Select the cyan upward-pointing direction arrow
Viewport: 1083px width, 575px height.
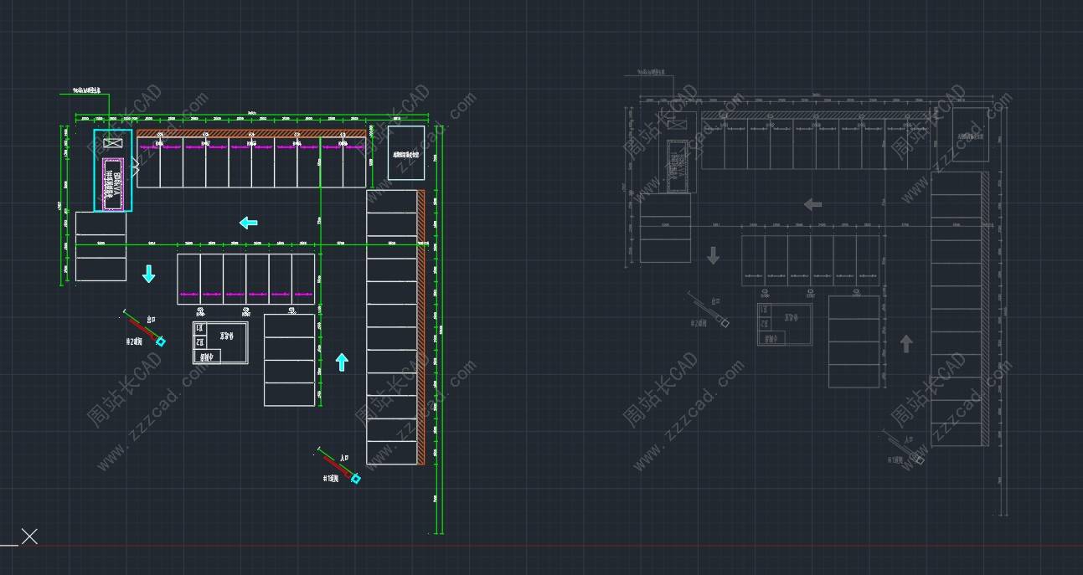[x=342, y=362]
